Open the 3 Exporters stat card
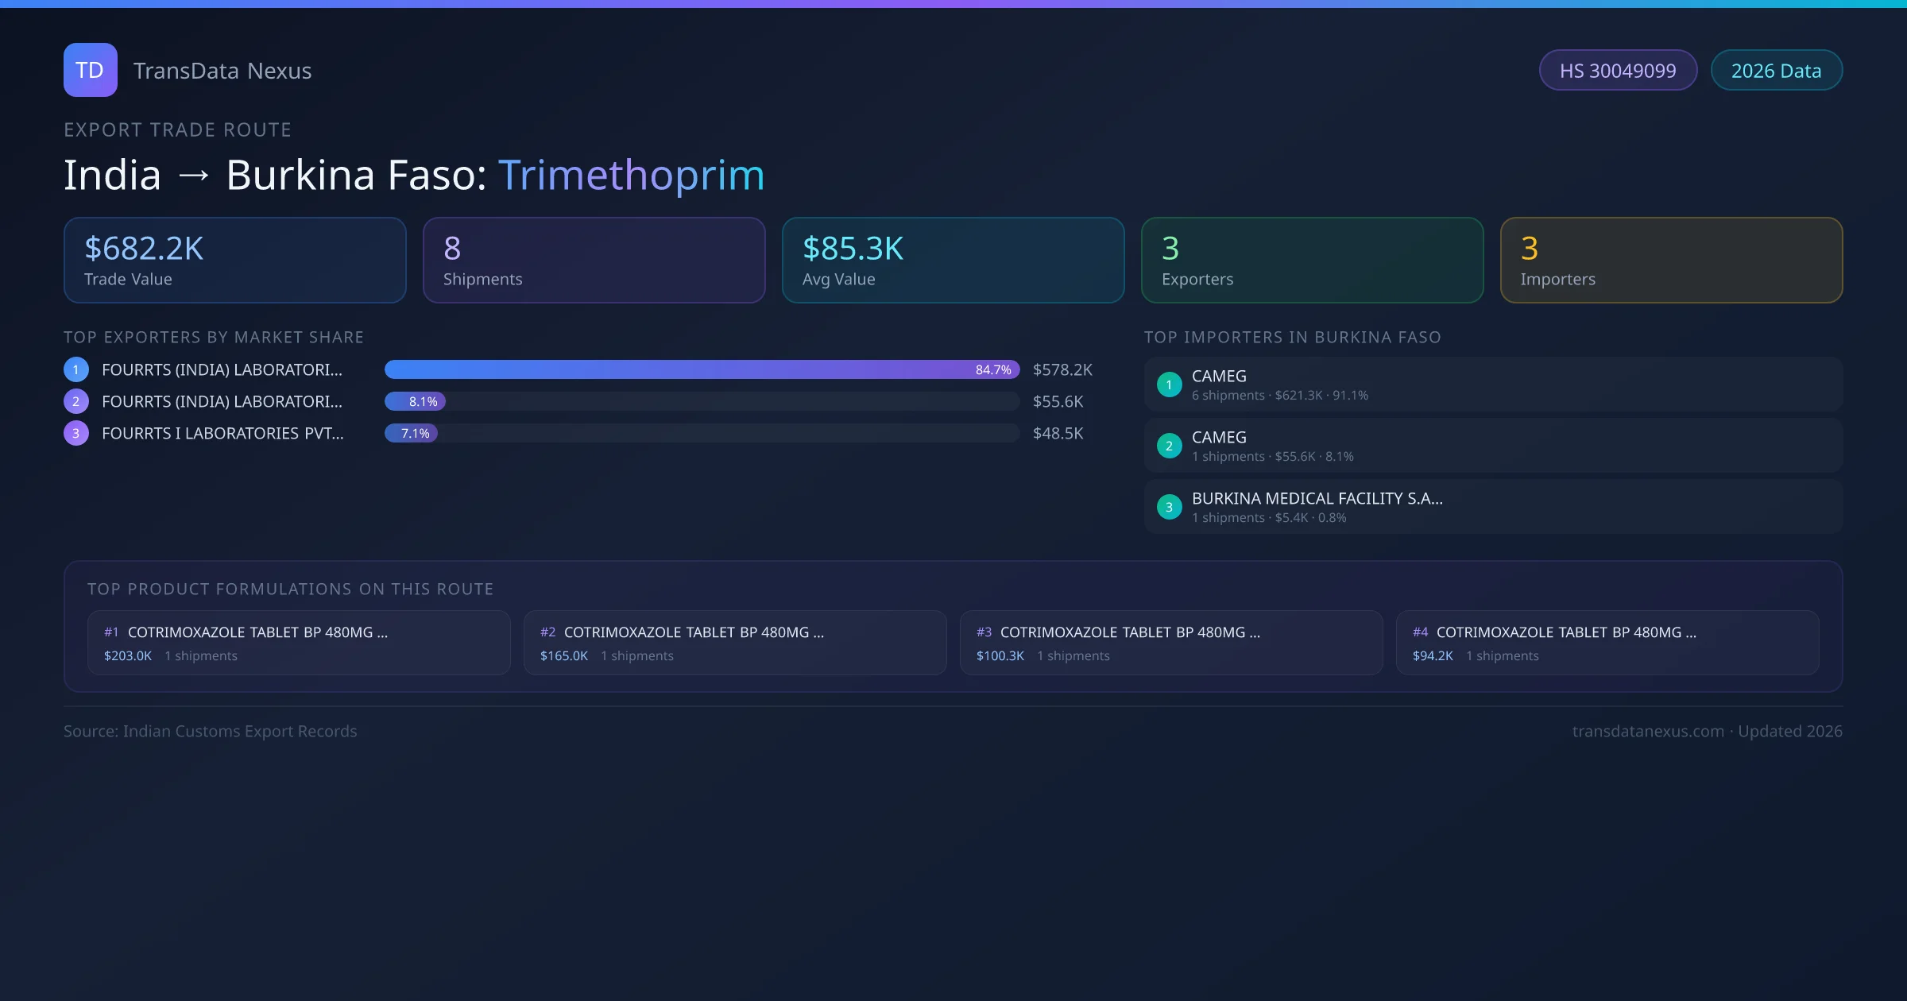The width and height of the screenshot is (1907, 1001). [x=1312, y=261]
